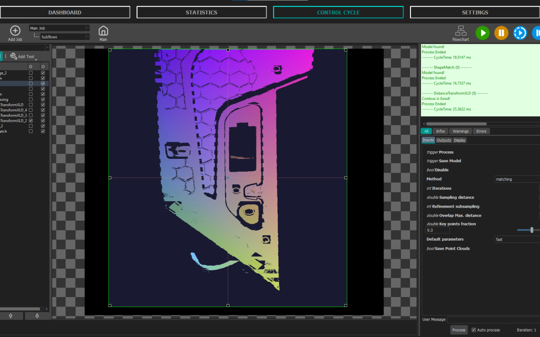
Task: Toggle the O checkbox for TransformXLD_3
Action: (43, 115)
